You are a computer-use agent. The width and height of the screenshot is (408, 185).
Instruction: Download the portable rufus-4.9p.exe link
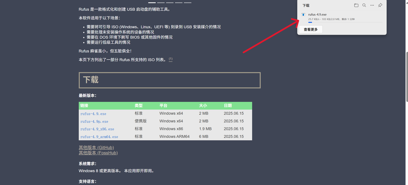(x=94, y=121)
